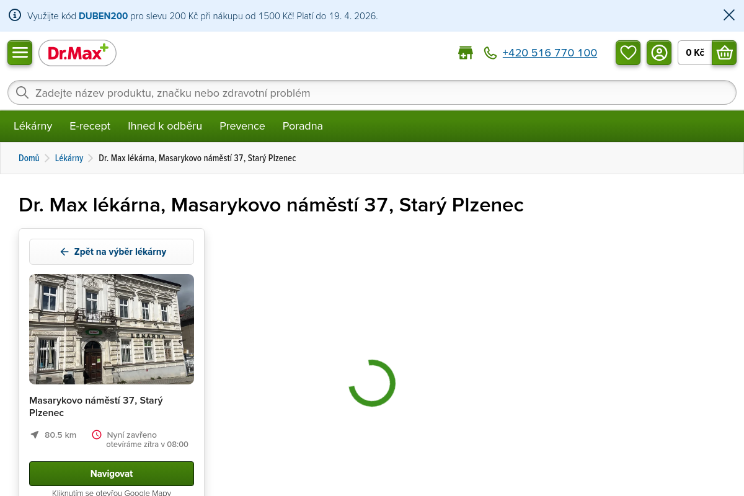The width and height of the screenshot is (744, 496).
Task: Click the green loading spinner
Action: pyautogui.click(x=372, y=383)
